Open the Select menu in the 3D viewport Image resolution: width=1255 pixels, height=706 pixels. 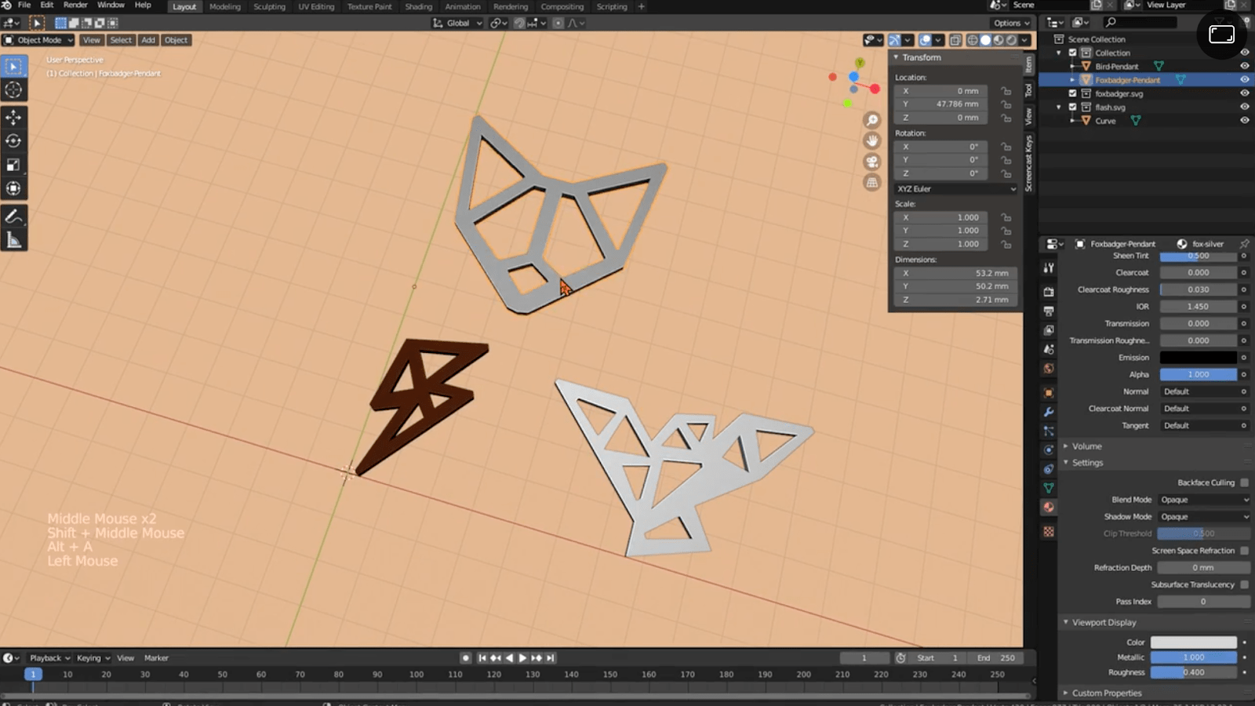coord(121,40)
